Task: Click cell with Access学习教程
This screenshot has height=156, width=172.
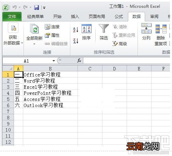Action: (50, 99)
